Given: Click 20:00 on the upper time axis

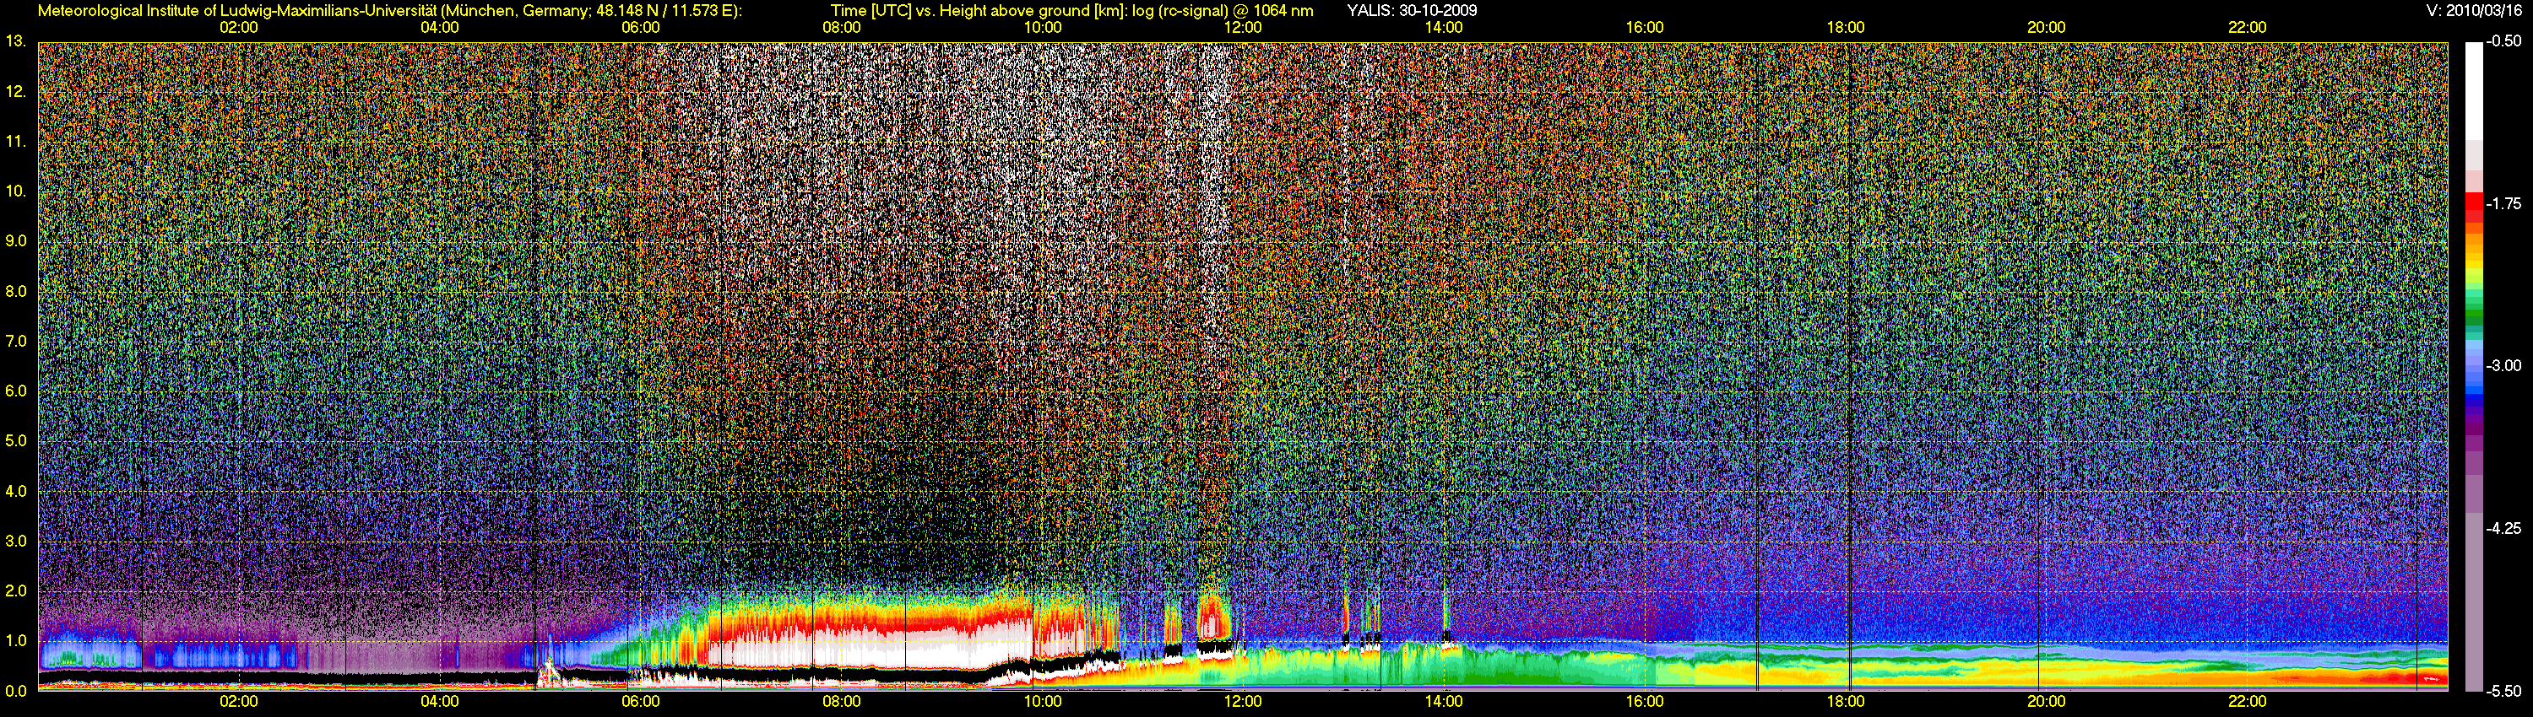Looking at the screenshot, I should pyautogui.click(x=2047, y=28).
